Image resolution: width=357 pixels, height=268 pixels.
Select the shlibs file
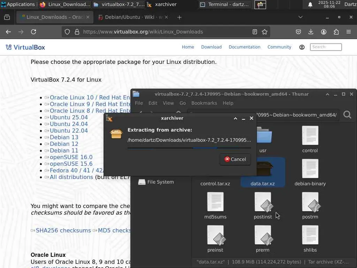pyautogui.click(x=310, y=239)
